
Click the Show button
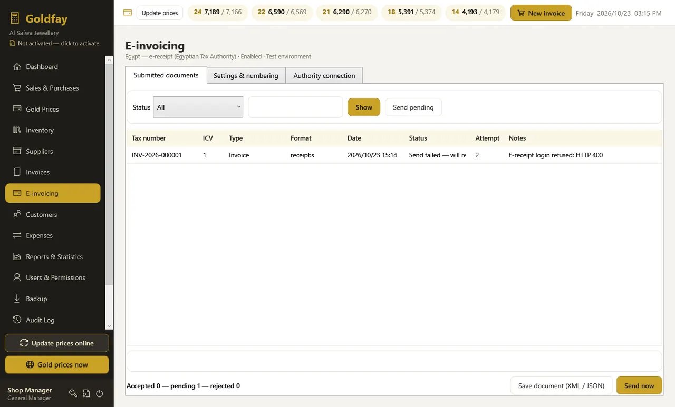[x=364, y=107]
